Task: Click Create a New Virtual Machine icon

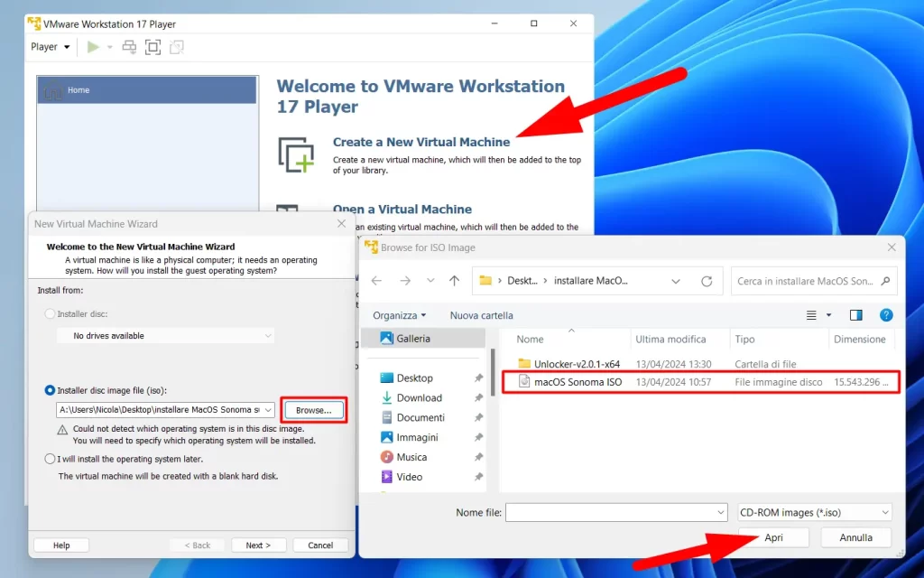Action: click(x=296, y=155)
